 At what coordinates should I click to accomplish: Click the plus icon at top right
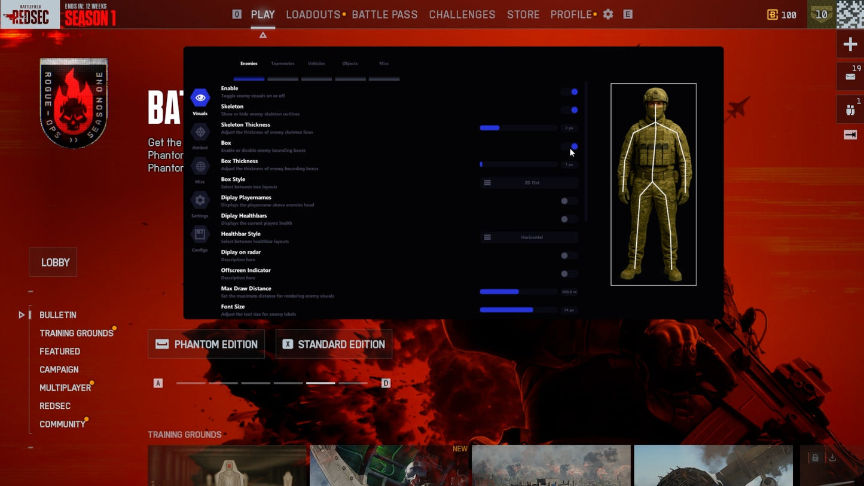coord(850,45)
